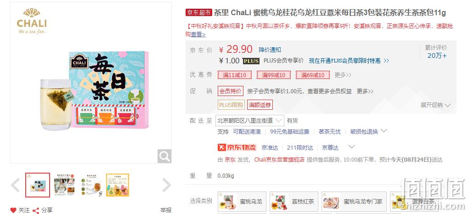Select the 荔枝红茶 category option
Viewport: 469px width, 214px height.
pos(294,202)
